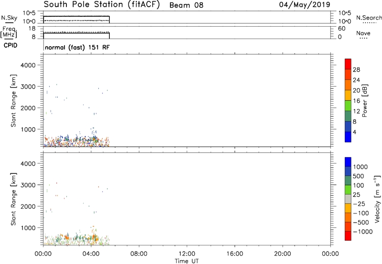Click the 'Slant Range [km]' label of power panel
Screen dimensions: 382x264
(x=13, y=101)
